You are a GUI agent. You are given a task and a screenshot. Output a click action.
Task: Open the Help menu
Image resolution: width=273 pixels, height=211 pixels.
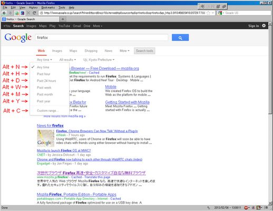[71, 7]
